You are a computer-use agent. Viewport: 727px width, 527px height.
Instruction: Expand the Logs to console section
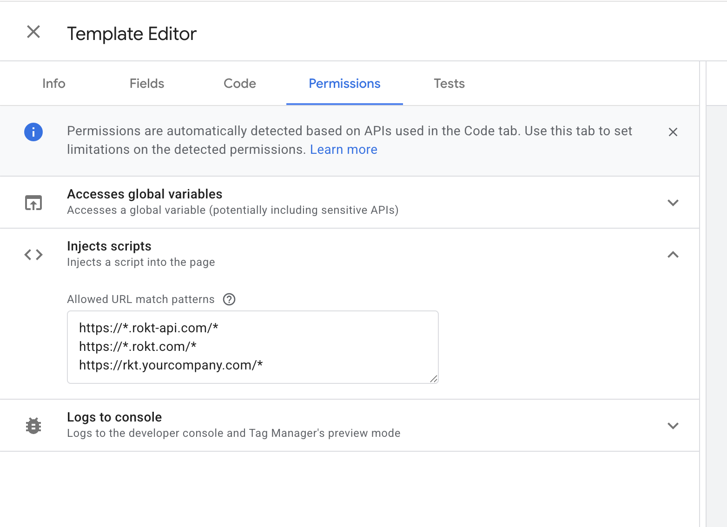[x=673, y=426]
